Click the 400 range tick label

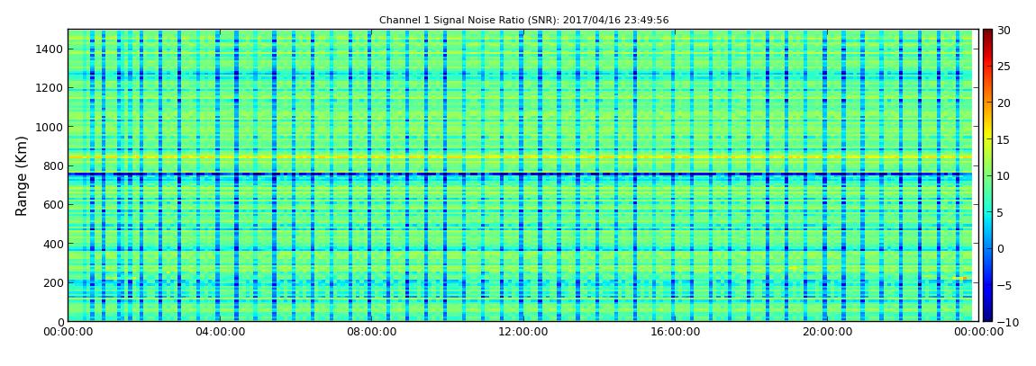[53, 244]
